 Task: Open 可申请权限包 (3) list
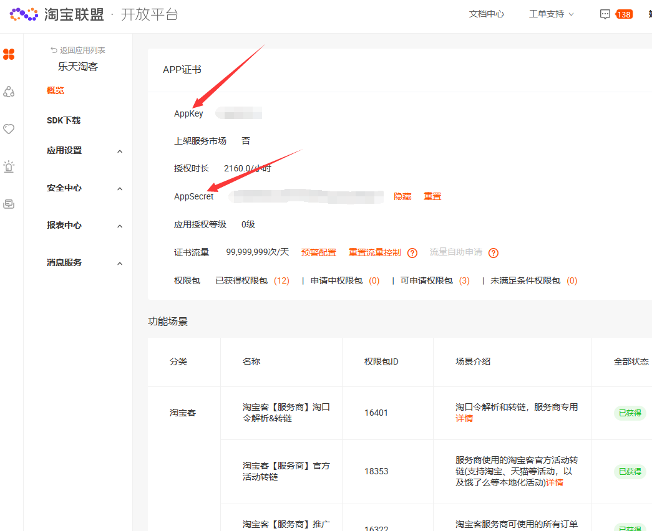435,281
